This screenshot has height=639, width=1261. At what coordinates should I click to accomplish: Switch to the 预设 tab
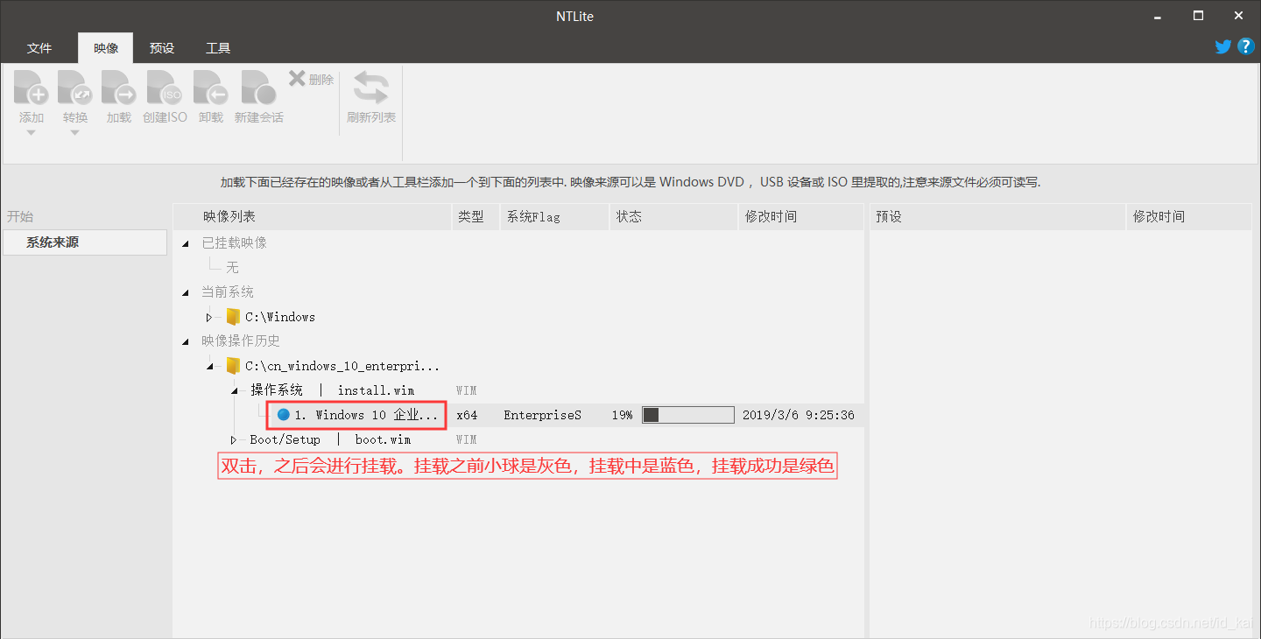[x=162, y=48]
